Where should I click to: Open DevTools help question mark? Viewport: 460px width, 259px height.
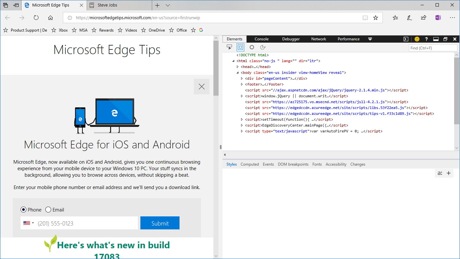[426, 39]
